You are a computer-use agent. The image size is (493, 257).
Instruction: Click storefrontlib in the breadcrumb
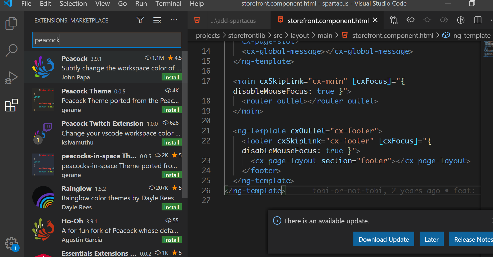click(x=247, y=35)
